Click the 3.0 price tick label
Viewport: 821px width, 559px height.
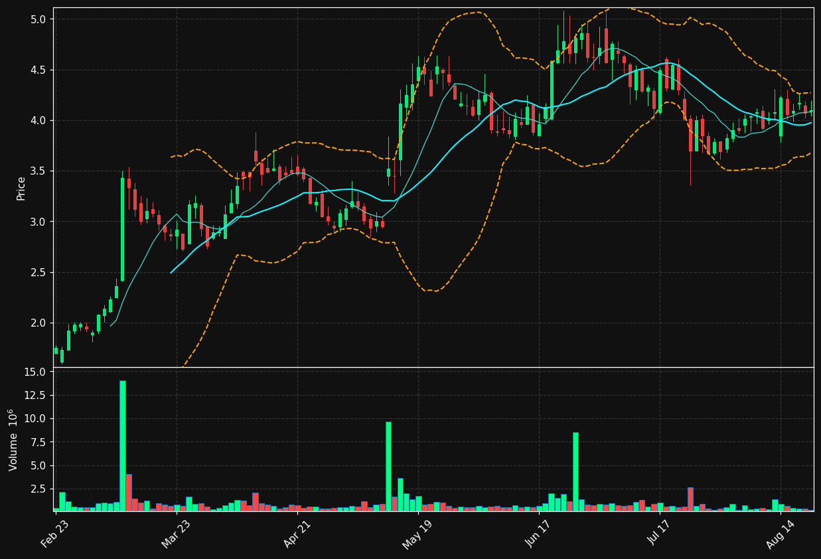pyautogui.click(x=38, y=222)
